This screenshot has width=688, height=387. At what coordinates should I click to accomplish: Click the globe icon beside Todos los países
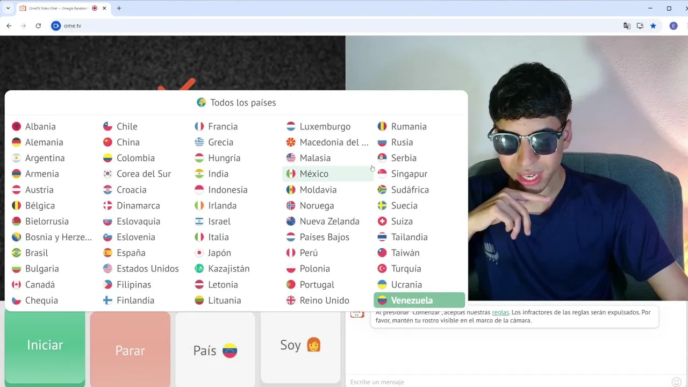[x=202, y=102]
